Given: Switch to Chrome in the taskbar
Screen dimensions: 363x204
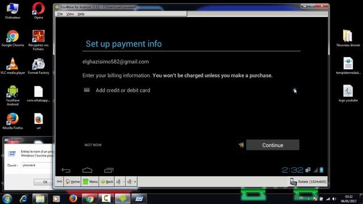Looking at the screenshot, I should click(x=90, y=199).
